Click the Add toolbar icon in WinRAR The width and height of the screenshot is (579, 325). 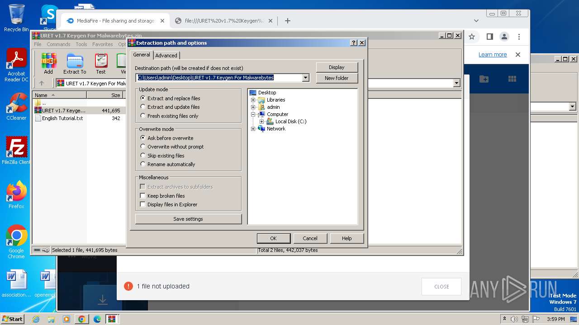point(48,64)
